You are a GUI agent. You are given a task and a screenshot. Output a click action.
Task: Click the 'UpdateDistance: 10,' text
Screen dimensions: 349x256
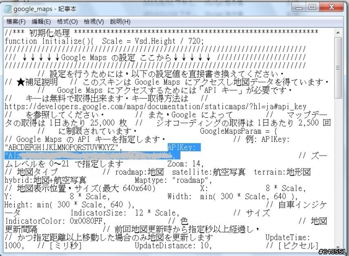tap(173, 246)
